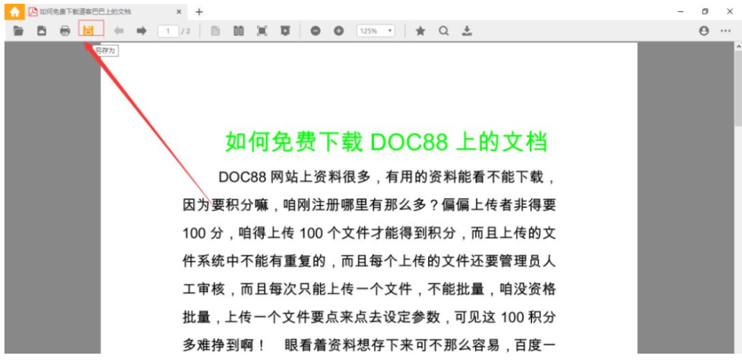The image size is (742, 362).
Task: Click text line starting '件系统中不能有重复的'
Action: [369, 260]
